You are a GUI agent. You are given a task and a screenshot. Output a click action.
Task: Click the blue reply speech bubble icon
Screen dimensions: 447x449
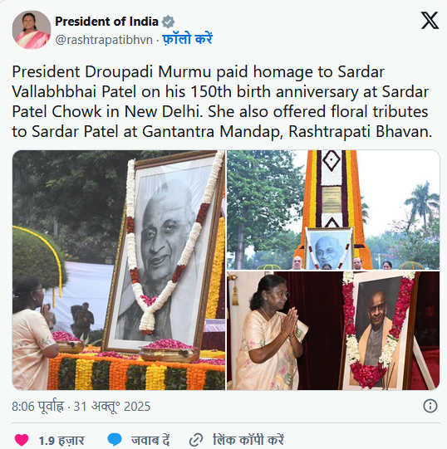[x=115, y=440]
